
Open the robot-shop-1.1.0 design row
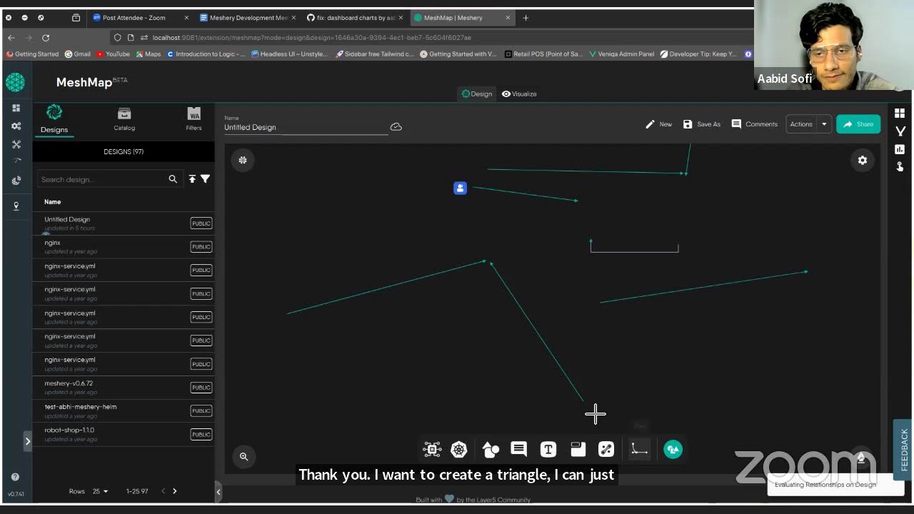tap(124, 435)
